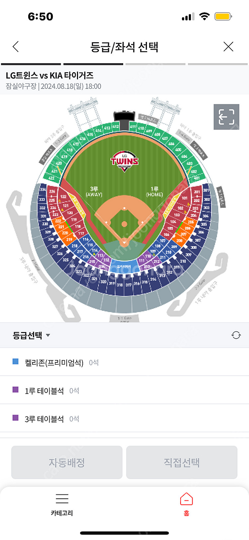Tap the 직접선택 button
The height and width of the screenshot is (540, 249).
(182, 462)
